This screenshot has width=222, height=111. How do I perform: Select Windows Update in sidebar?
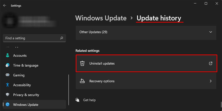[34, 104]
